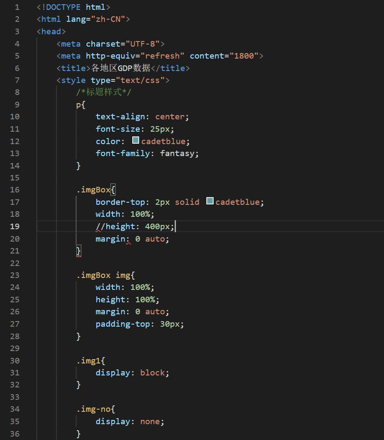The image size is (384, 440).
Task: Click the .imgBox{ selector on line 16
Action: (x=95, y=190)
